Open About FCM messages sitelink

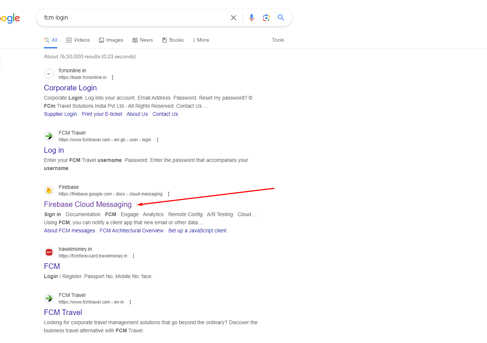pyautogui.click(x=69, y=231)
